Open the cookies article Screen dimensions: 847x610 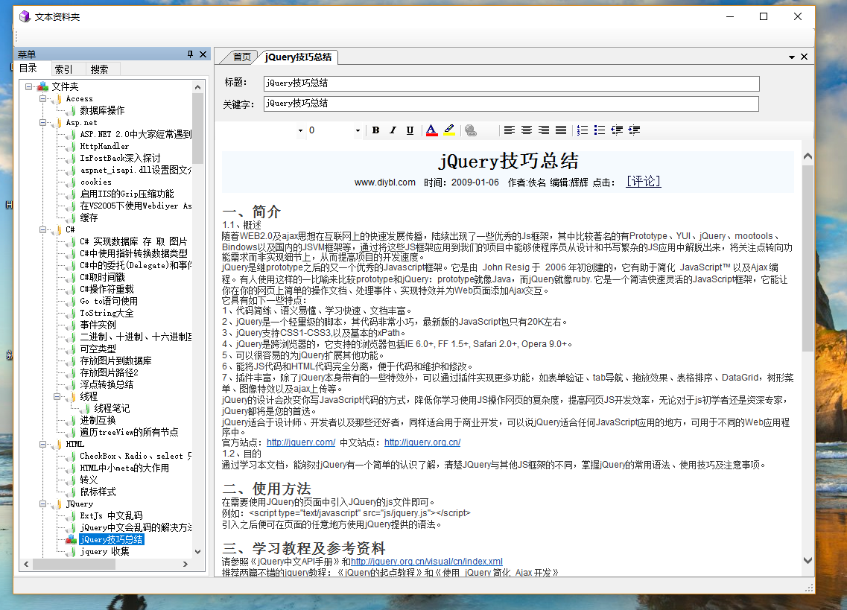pos(95,182)
